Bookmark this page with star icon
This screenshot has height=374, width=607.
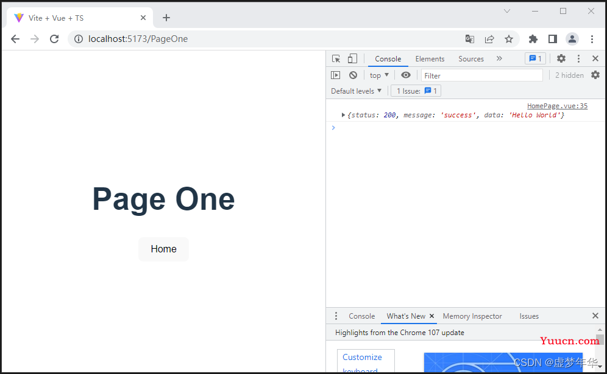pyautogui.click(x=509, y=39)
